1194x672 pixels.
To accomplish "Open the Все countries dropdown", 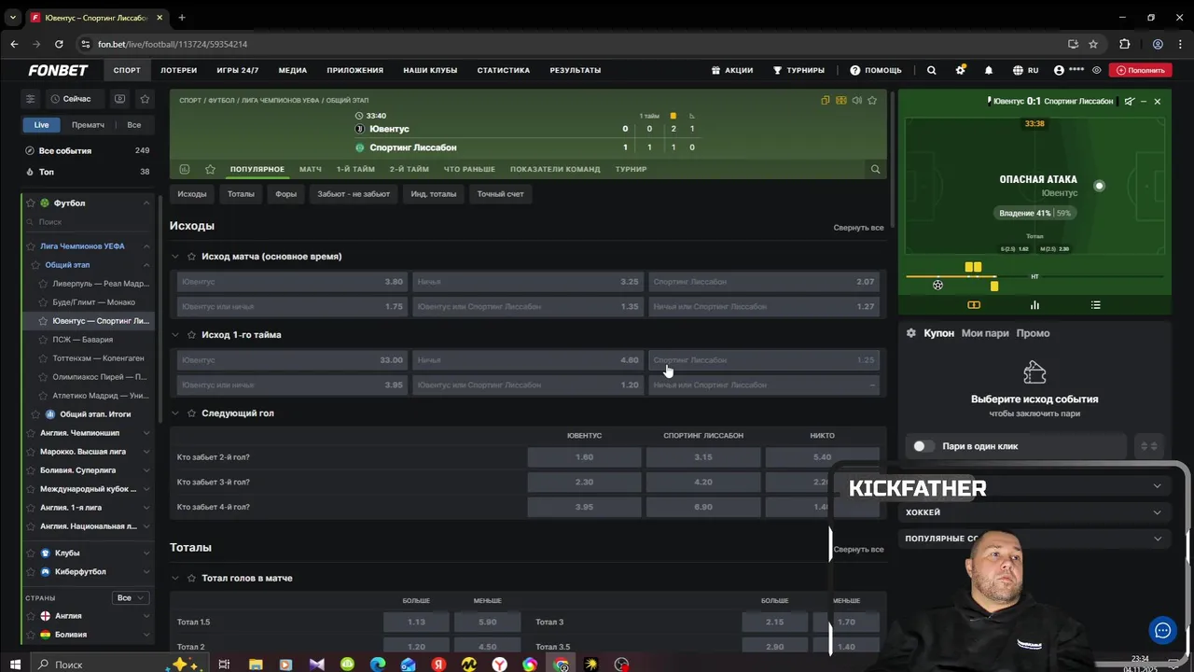I will [x=130, y=597].
